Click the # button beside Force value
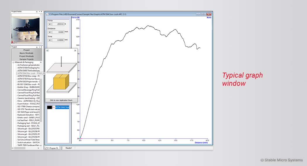This screenshot has width=307, height=166. [x=50, y=24]
